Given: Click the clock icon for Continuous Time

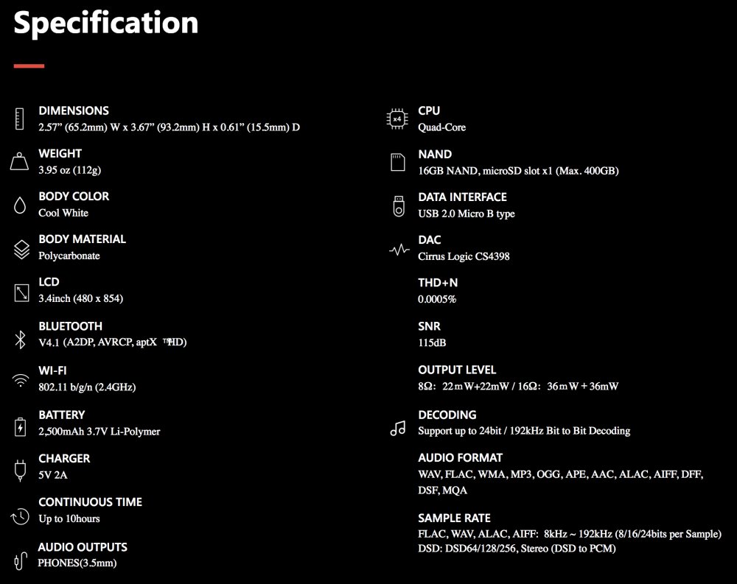Looking at the screenshot, I should [x=20, y=516].
